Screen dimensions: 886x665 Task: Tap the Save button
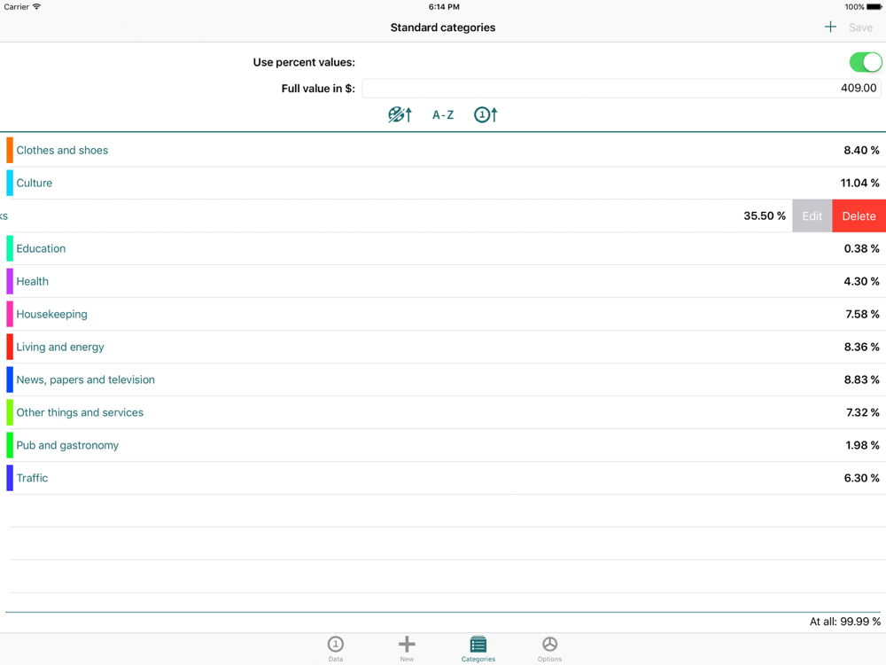(x=860, y=27)
